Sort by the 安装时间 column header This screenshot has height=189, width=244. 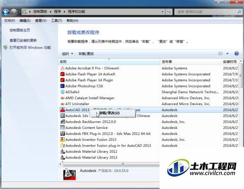tap(230, 62)
